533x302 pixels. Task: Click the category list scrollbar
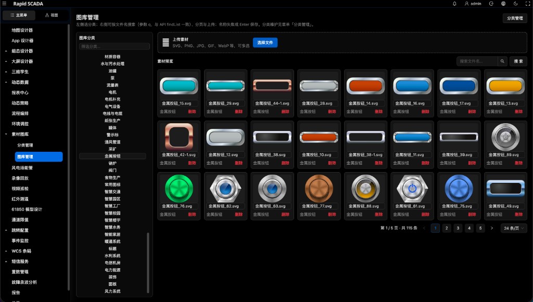[148, 262]
